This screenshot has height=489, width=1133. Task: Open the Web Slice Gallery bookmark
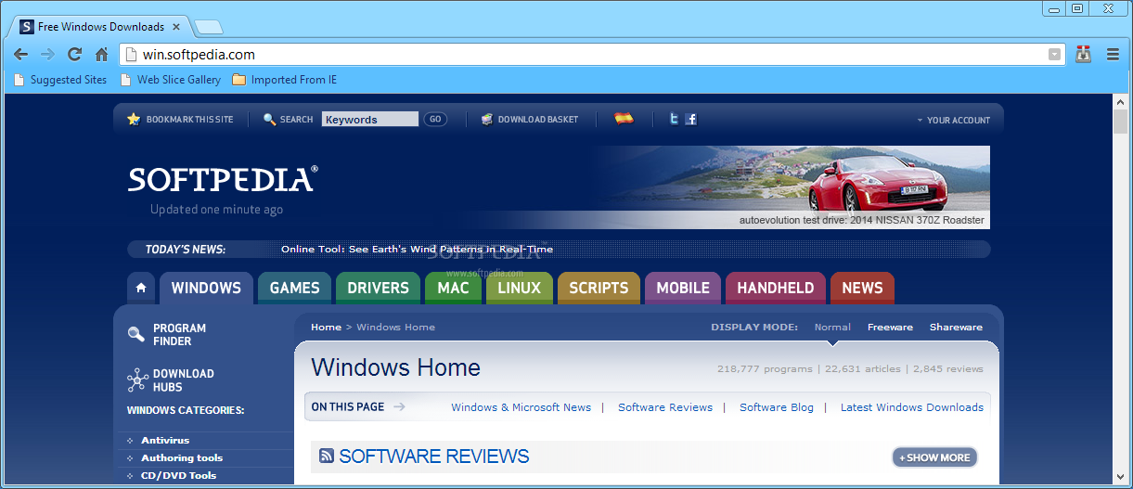pos(171,80)
